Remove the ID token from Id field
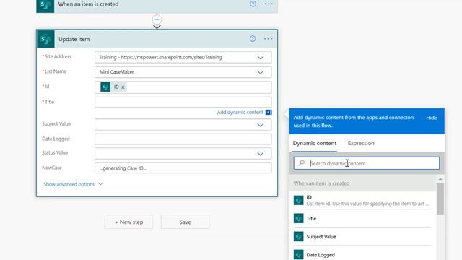Screen dimensions: 462x260 click(123, 87)
